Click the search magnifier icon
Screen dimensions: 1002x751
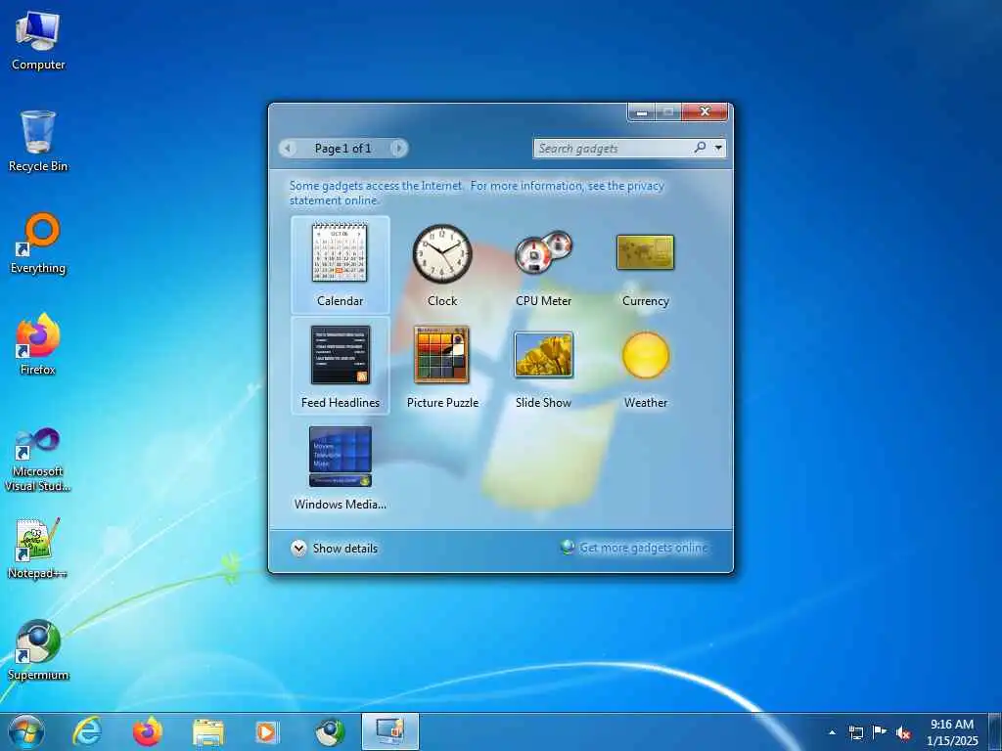coord(701,148)
